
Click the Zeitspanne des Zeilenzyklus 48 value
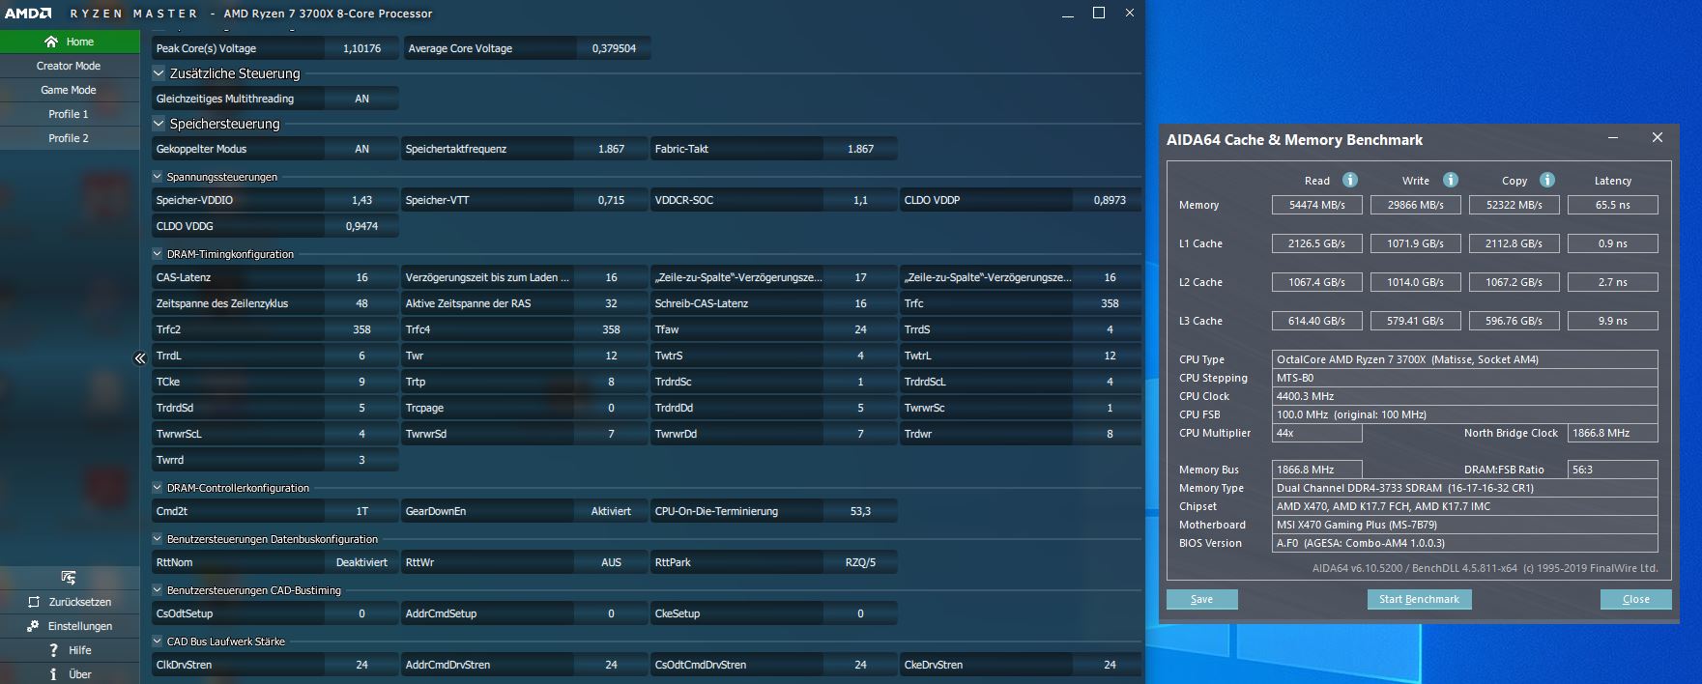361,303
